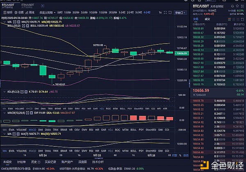This screenshot has height=172, width=246.
Task: Toggle MA in the bottom indicator strip
Action: [5, 151]
